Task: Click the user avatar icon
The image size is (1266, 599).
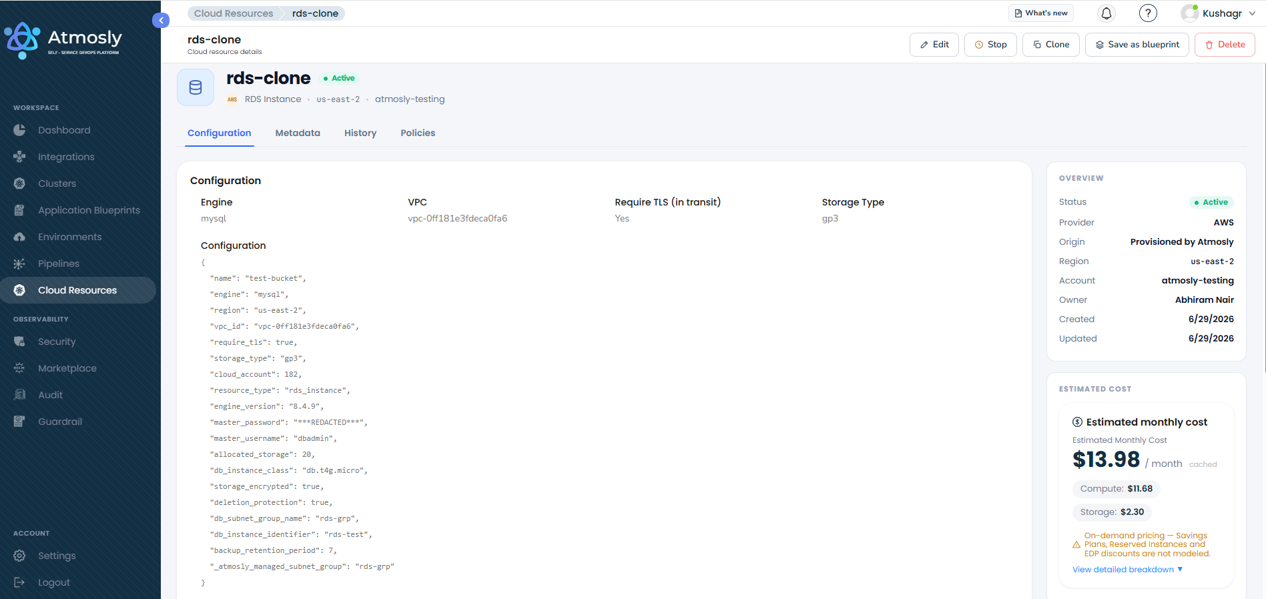Action: click(x=1189, y=13)
